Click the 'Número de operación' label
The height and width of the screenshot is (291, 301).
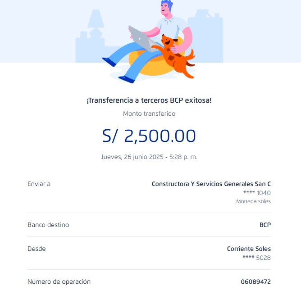(x=59, y=282)
